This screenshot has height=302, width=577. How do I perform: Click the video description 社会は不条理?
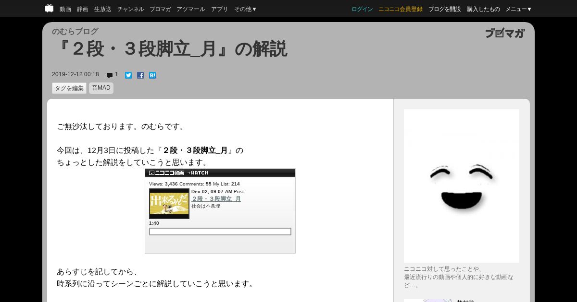(x=206, y=206)
